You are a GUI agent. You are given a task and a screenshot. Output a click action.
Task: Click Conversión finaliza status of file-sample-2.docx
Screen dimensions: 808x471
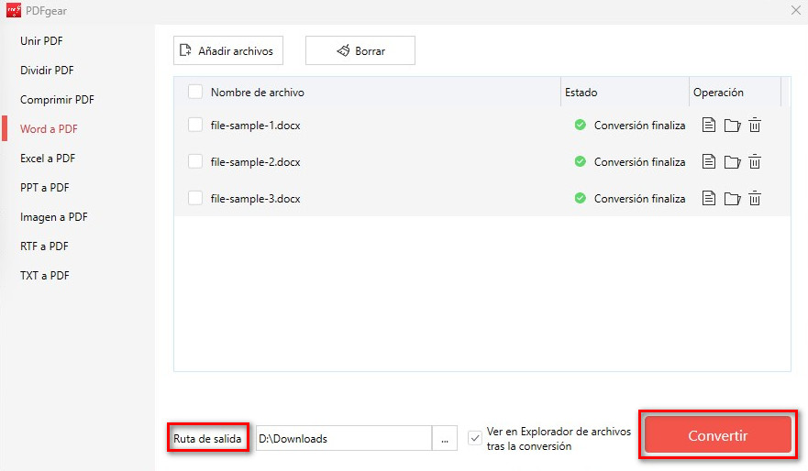[639, 161]
